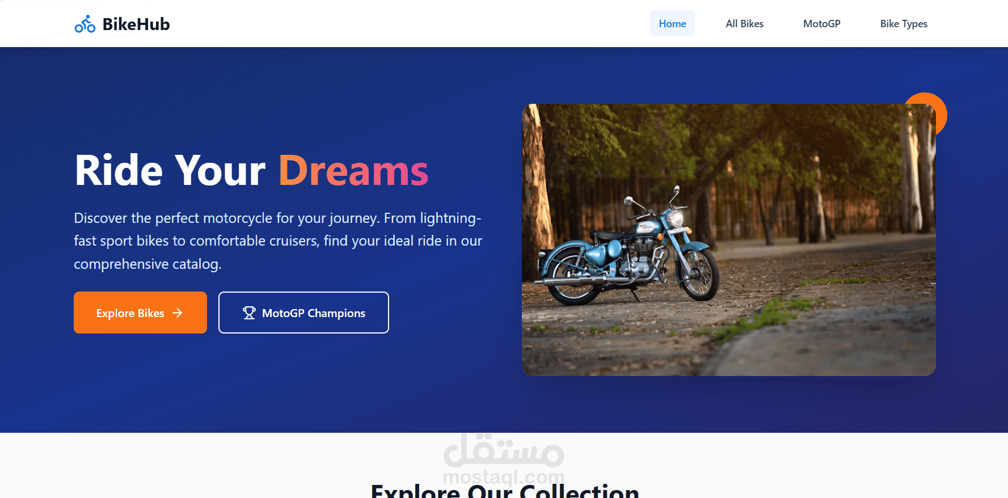Click the blue motorcycle hero image
This screenshot has width=1008, height=498.
(728, 239)
